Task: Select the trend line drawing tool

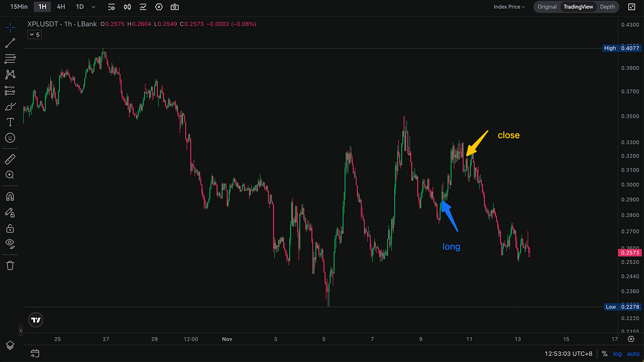Action: click(x=10, y=43)
